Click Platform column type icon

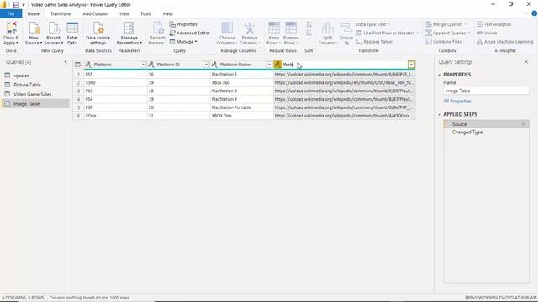pos(88,65)
